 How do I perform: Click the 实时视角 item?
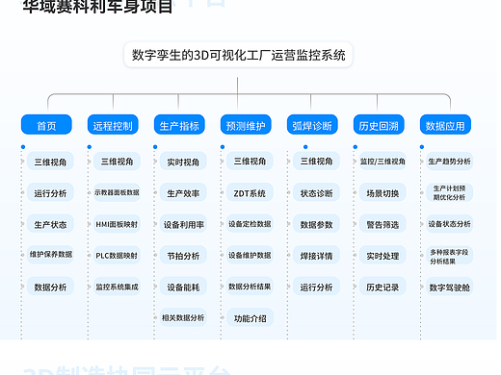click(183, 162)
